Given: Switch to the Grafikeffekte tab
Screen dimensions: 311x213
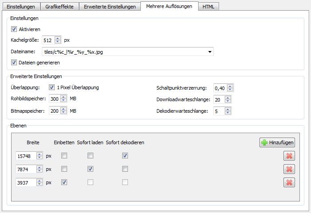Looking at the screenshot, I should tap(60, 7).
